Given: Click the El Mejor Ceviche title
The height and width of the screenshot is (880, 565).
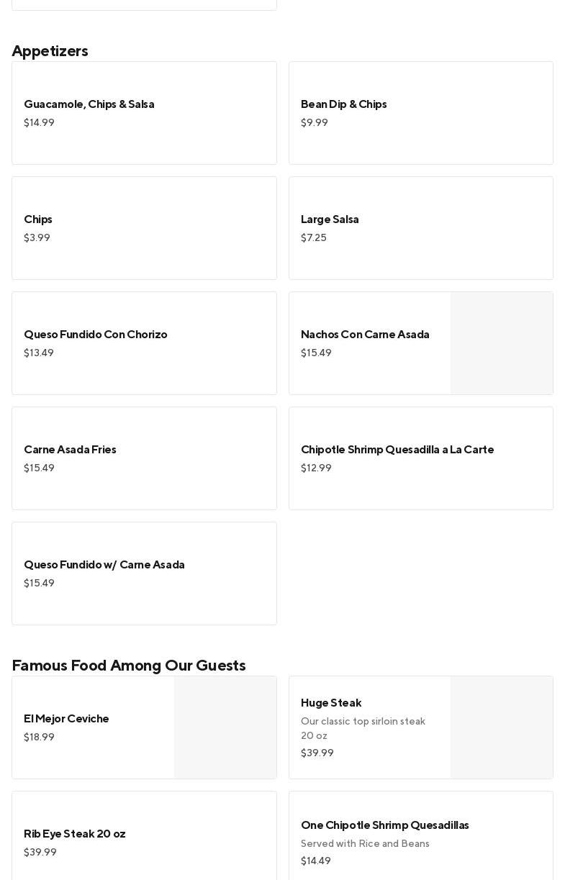Looking at the screenshot, I should coord(66,719).
